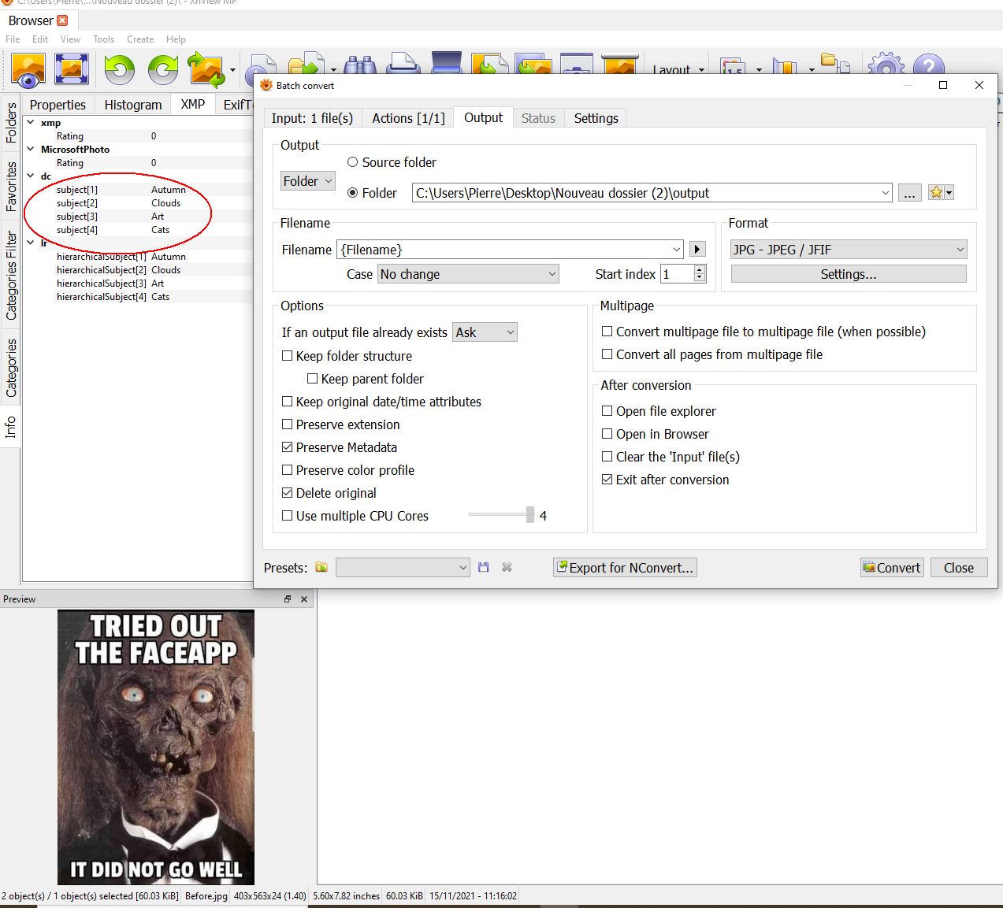Click the FaceApp meme preview image
Viewport: 1003px width, 908px height.
[156, 747]
